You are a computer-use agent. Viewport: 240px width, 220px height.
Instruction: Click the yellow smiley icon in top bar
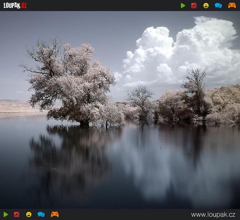(x=206, y=6)
